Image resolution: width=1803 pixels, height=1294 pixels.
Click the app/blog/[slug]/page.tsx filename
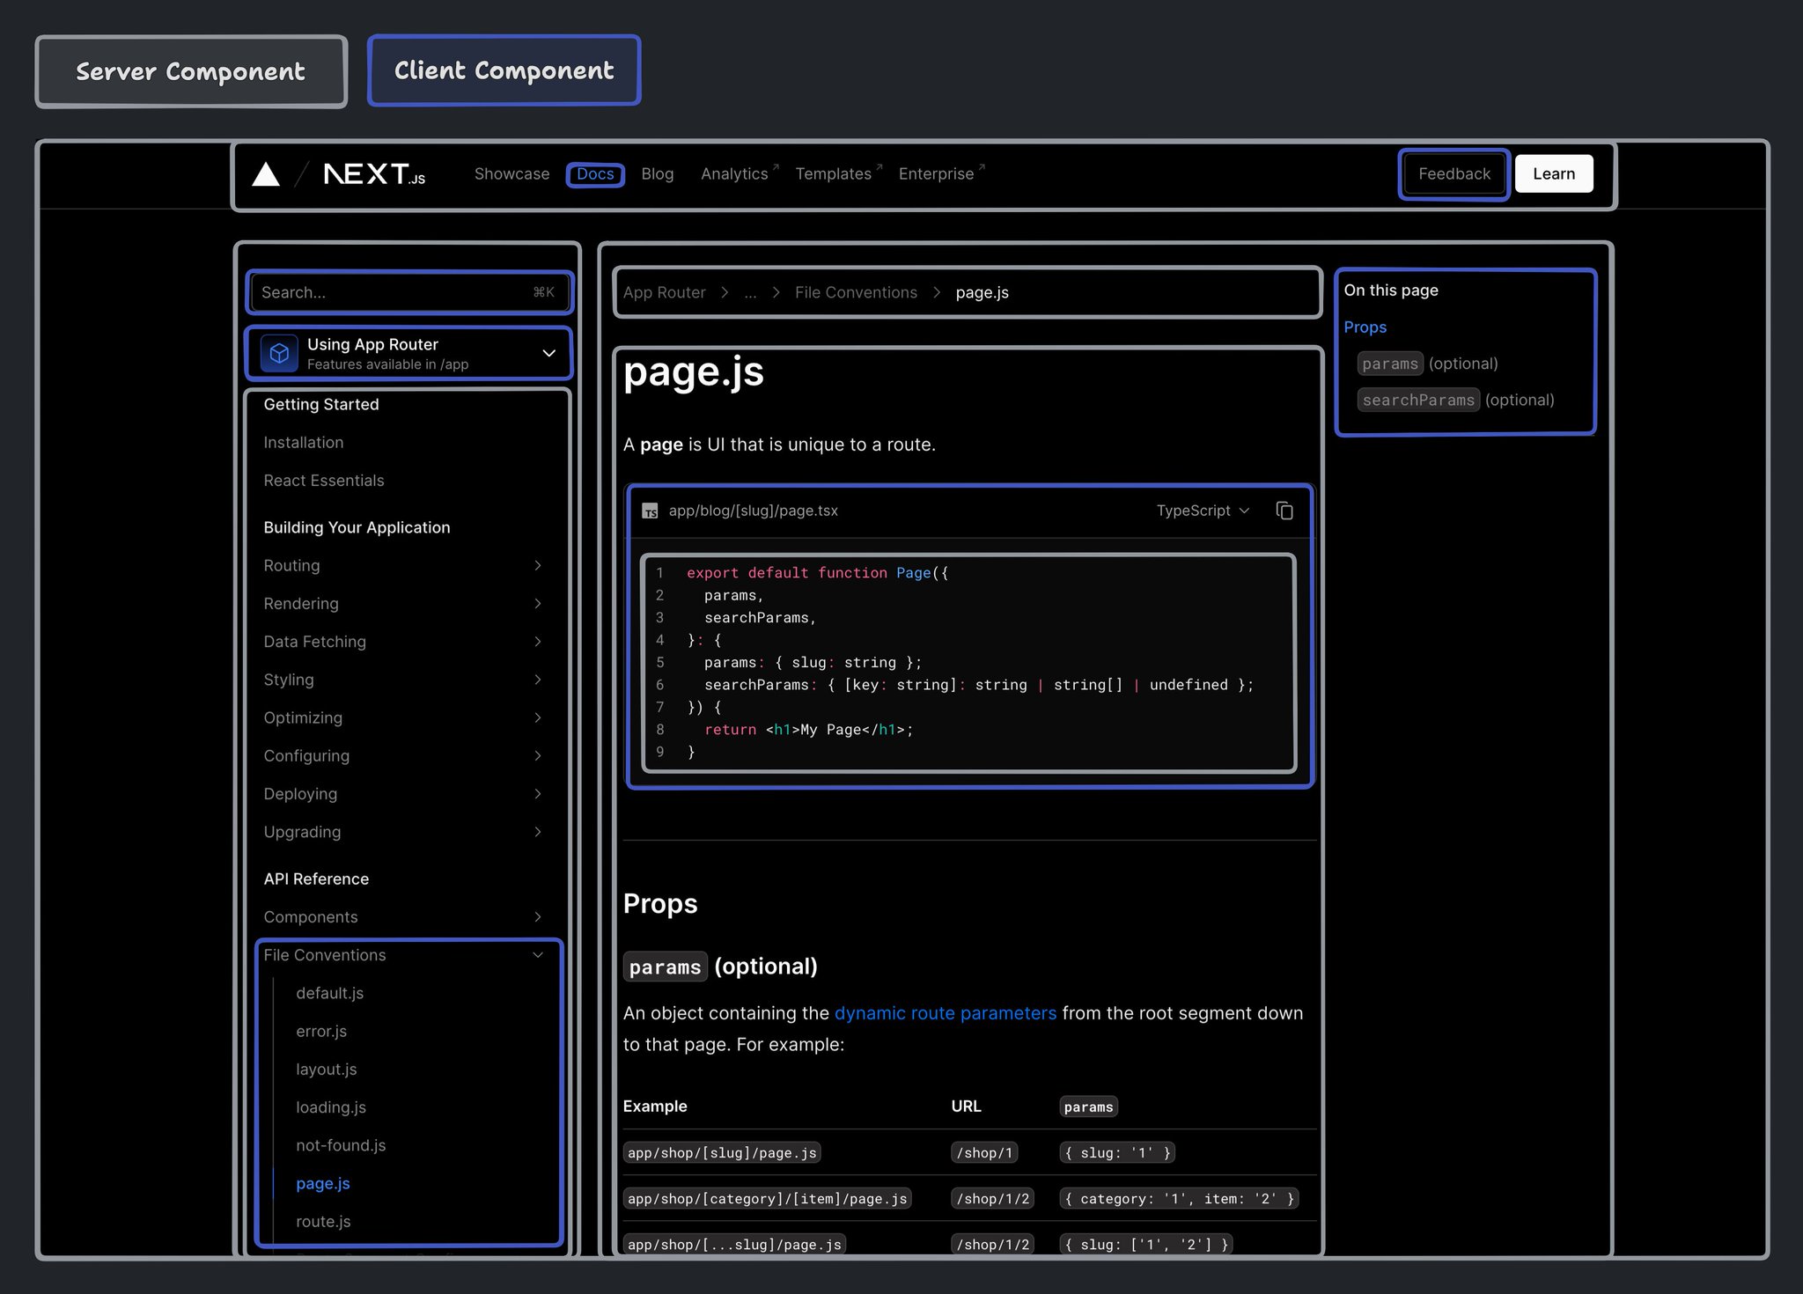(754, 511)
